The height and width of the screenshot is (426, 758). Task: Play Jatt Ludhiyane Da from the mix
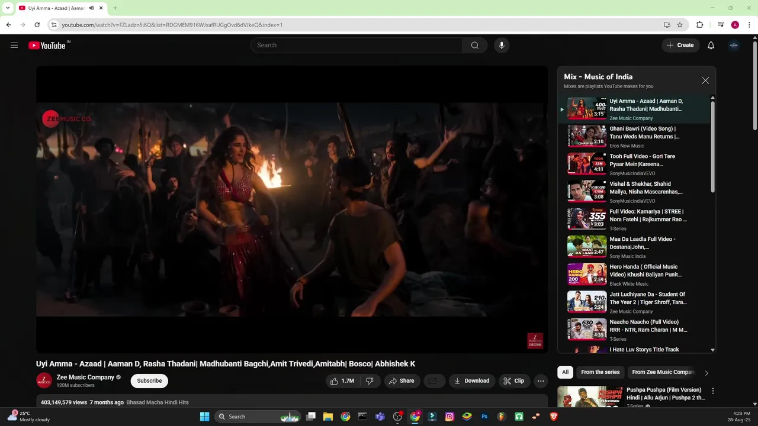coord(634,302)
